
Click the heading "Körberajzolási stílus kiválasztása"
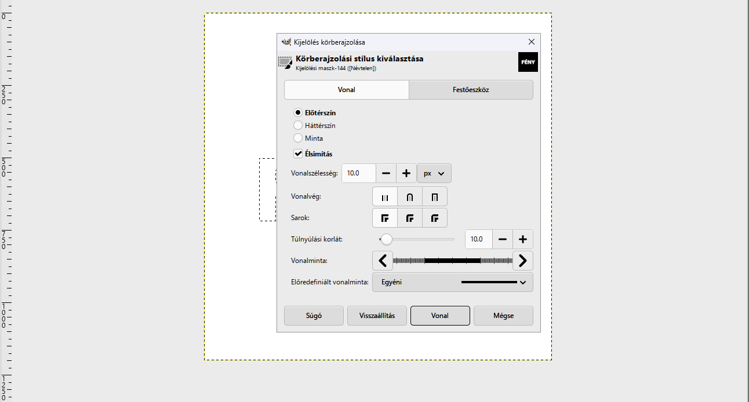(x=359, y=59)
